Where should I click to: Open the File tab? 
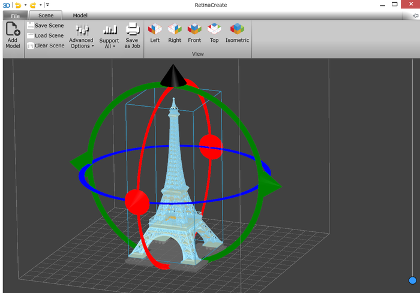click(x=15, y=16)
